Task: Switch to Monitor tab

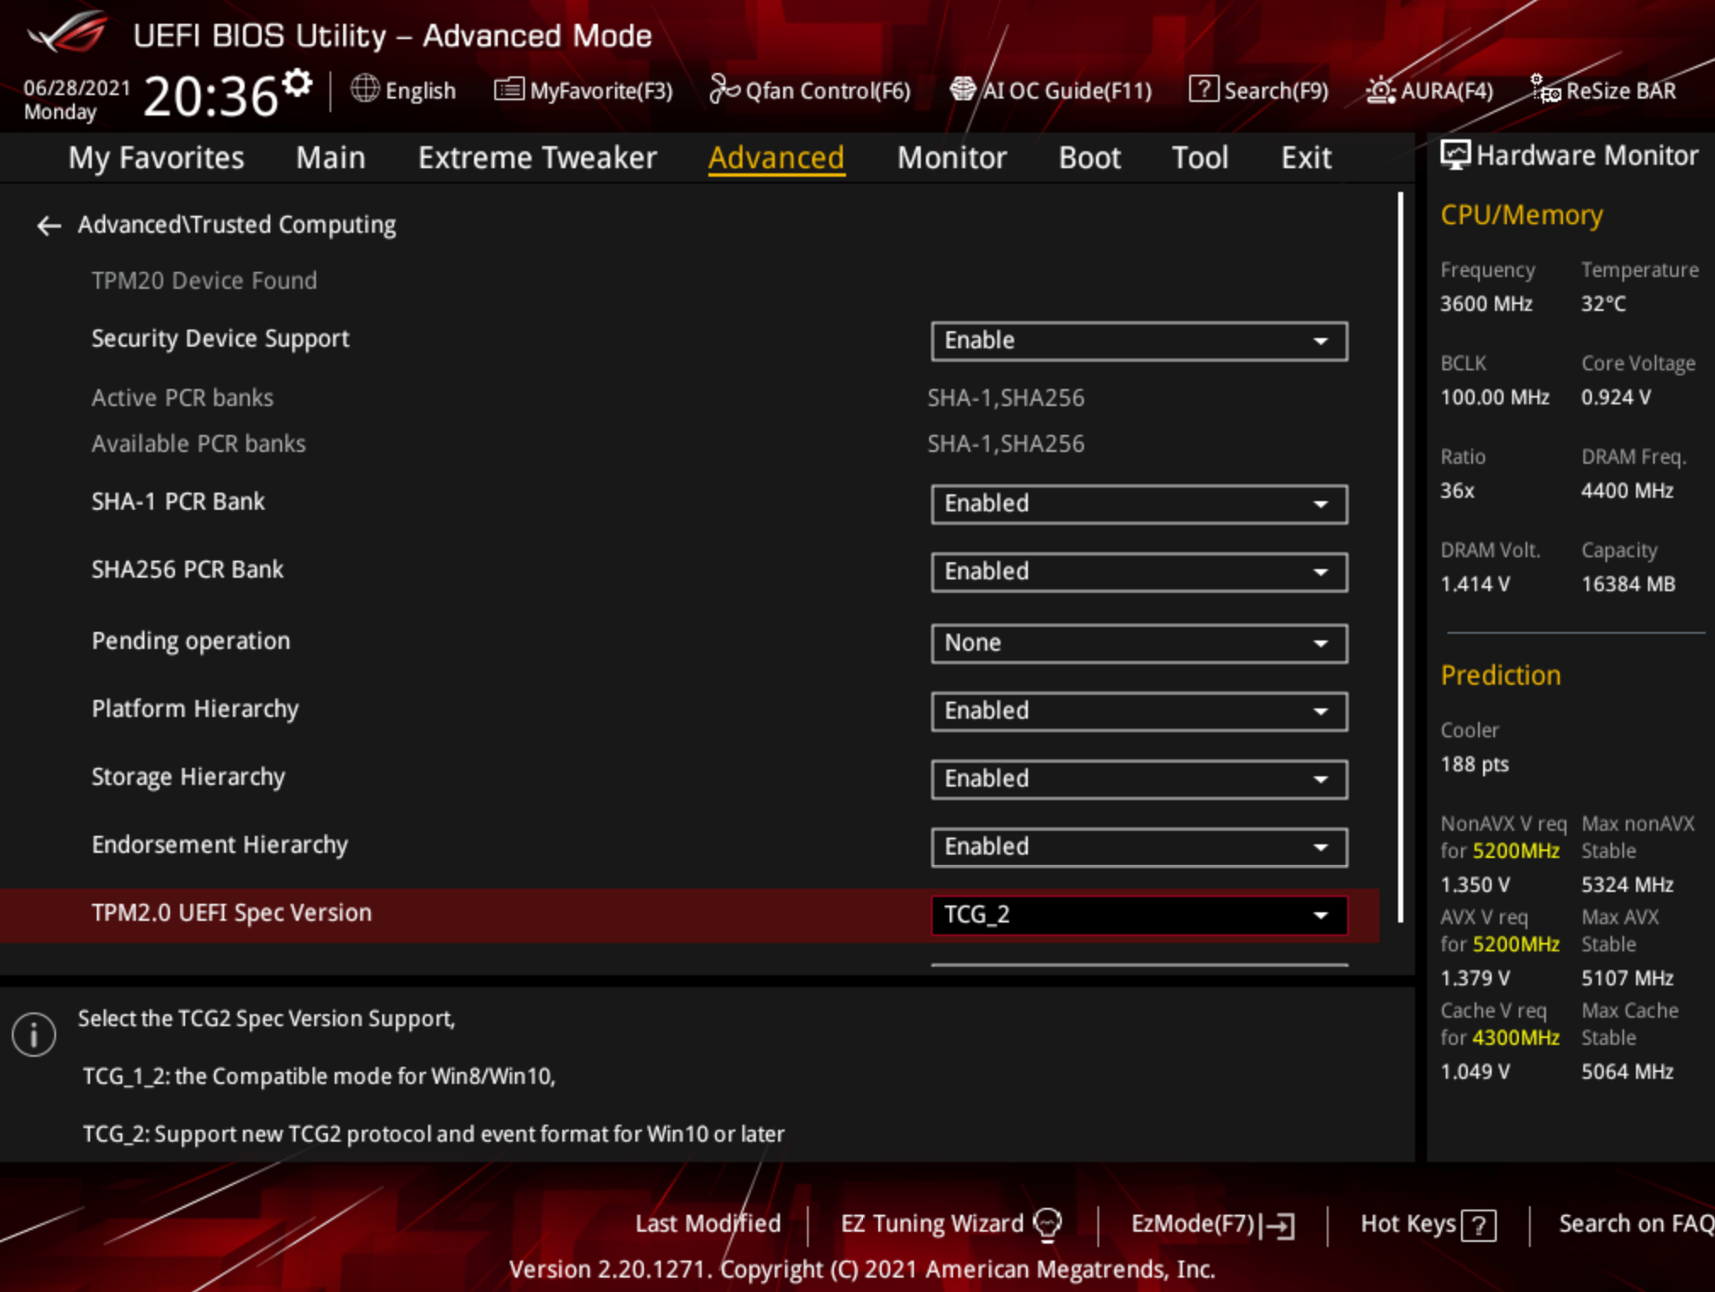Action: pyautogui.click(x=952, y=158)
